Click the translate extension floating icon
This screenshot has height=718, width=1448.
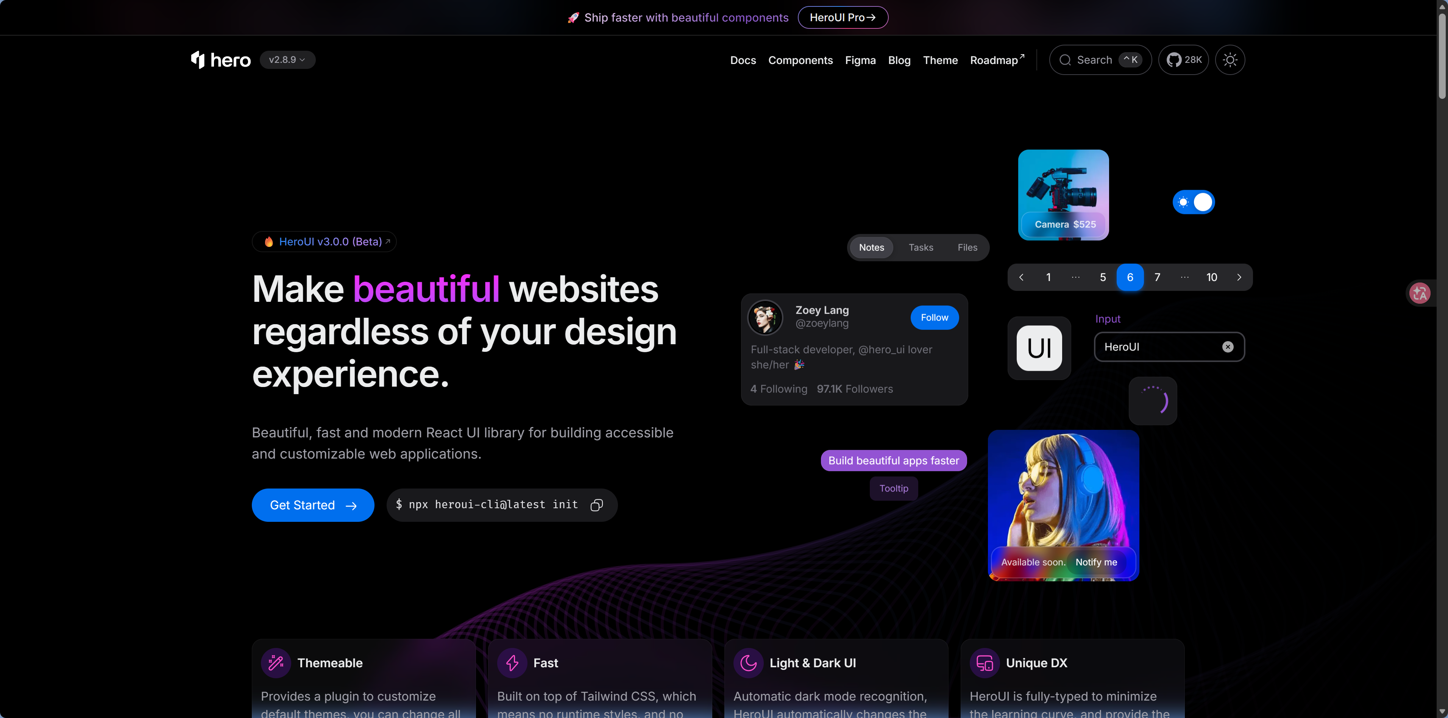1420,293
